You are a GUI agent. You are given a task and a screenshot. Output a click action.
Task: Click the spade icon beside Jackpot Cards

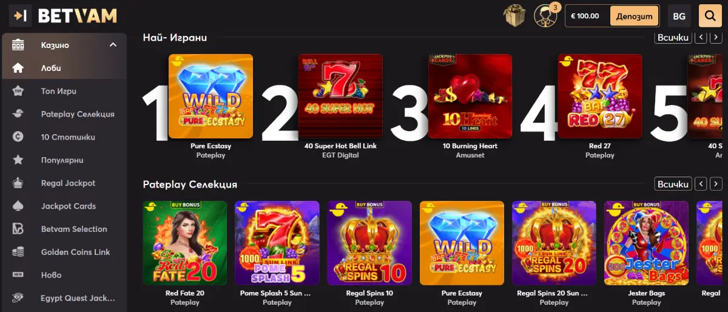pyautogui.click(x=18, y=206)
